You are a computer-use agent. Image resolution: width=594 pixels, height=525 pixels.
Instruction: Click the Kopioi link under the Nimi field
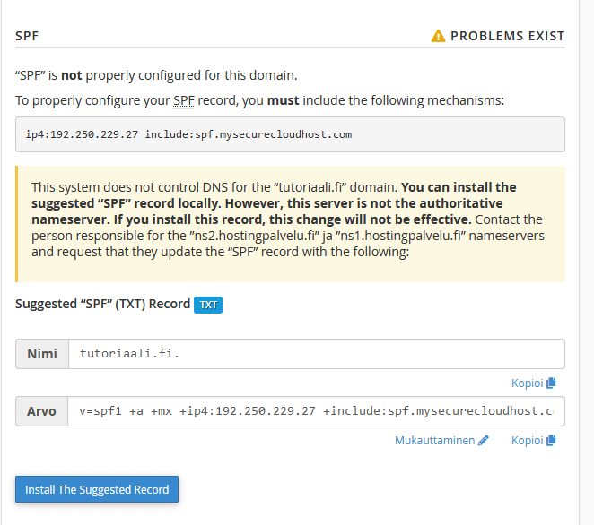pos(528,383)
